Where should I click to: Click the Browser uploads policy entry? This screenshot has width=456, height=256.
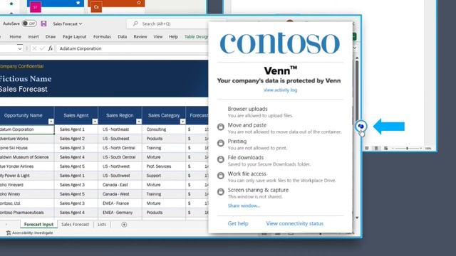click(260, 112)
